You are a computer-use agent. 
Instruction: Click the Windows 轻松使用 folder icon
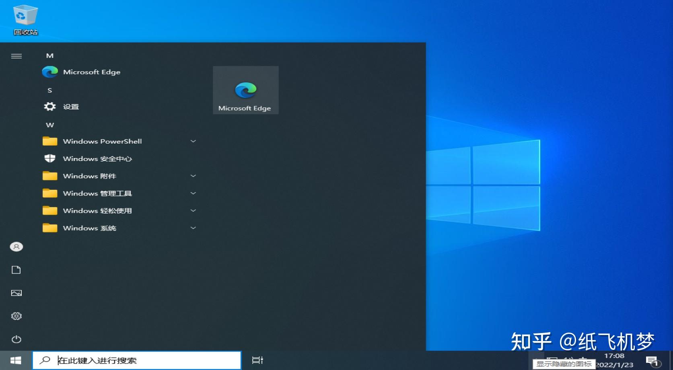(50, 210)
